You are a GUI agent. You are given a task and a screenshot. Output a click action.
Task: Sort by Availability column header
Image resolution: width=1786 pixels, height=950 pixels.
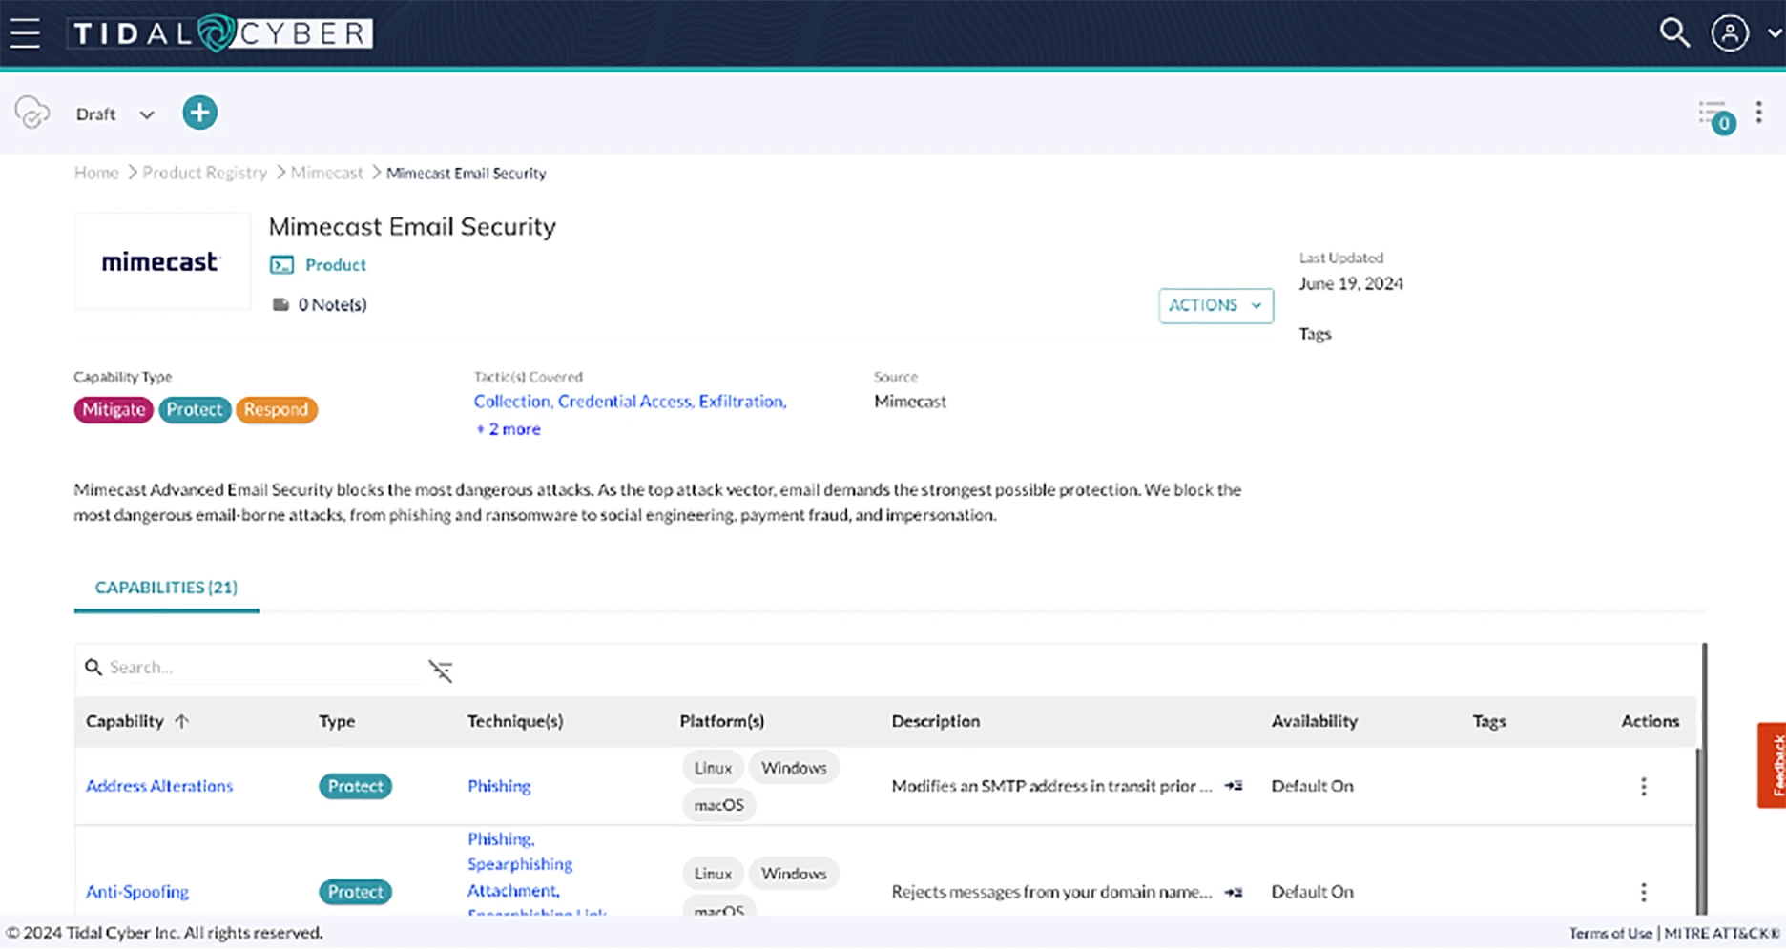[x=1314, y=721]
